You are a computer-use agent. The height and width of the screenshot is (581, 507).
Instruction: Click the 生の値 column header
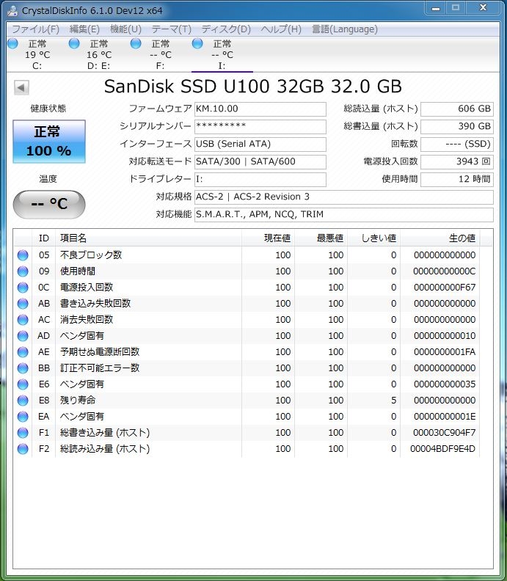[x=440, y=238]
